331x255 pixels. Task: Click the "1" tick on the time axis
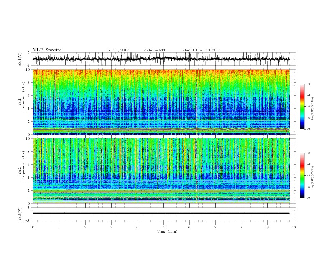(x=59, y=227)
